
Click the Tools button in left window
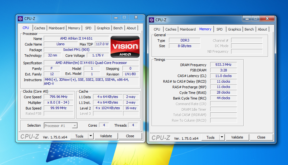79,136
